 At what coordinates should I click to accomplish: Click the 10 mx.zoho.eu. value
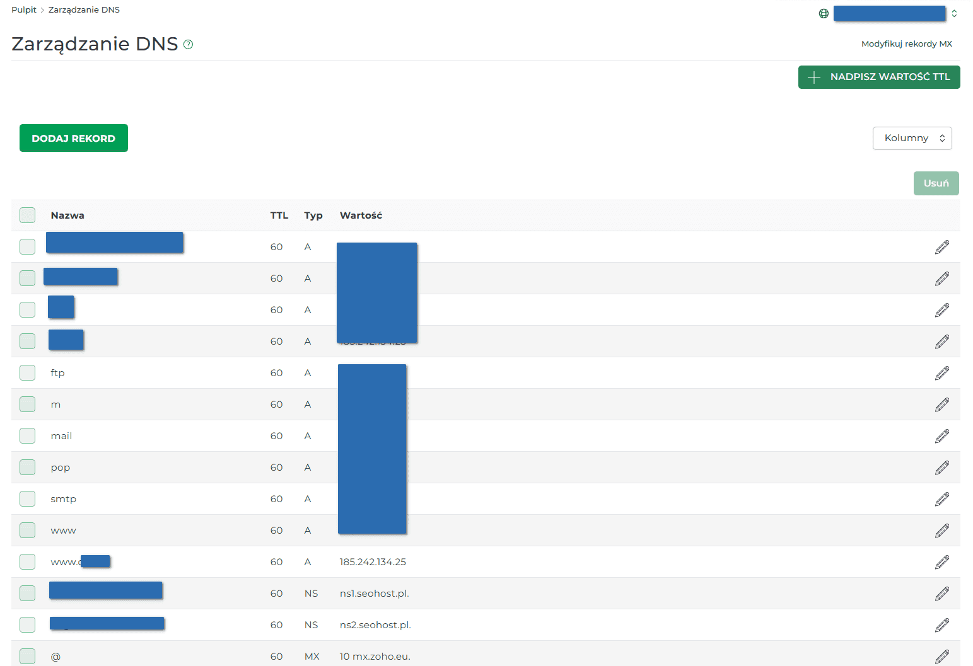pos(375,657)
